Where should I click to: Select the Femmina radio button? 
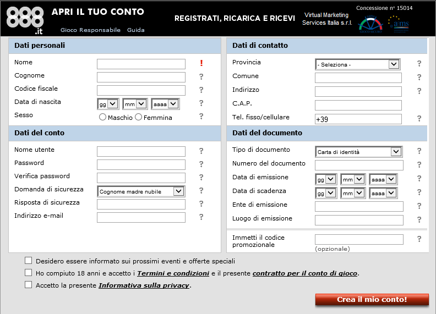(x=139, y=117)
